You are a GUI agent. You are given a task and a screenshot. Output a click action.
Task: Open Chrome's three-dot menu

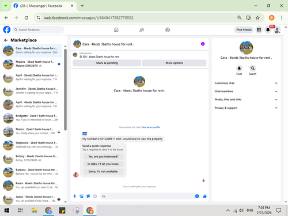282,18
